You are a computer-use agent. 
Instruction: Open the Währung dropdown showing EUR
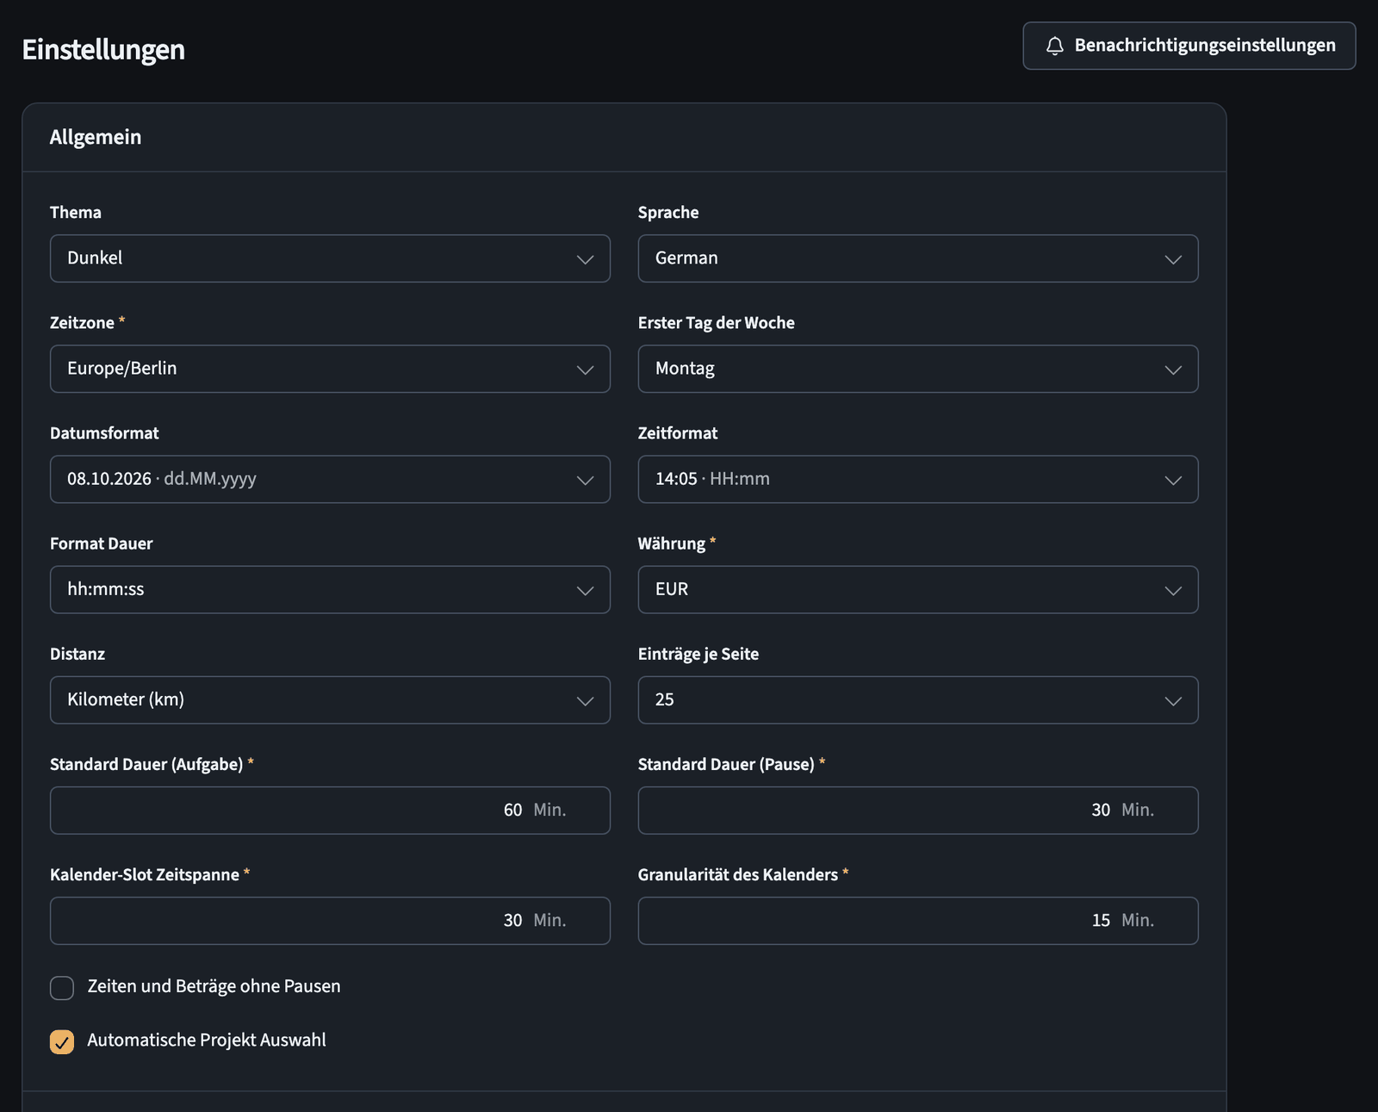coord(918,589)
